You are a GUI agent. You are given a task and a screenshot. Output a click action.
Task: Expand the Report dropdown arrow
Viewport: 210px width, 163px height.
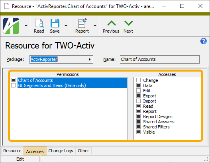[95, 26]
